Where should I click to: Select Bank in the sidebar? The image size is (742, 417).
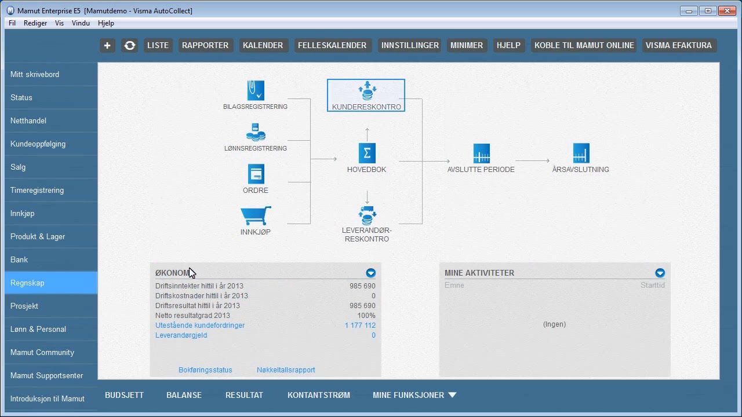pyautogui.click(x=51, y=259)
